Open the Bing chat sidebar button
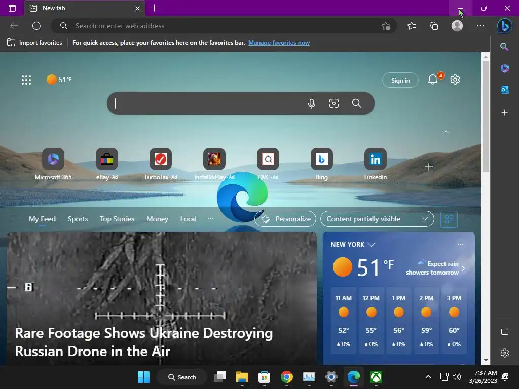The height and width of the screenshot is (389, 519). pyautogui.click(x=504, y=26)
